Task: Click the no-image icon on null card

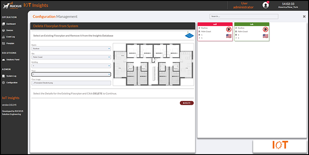Action: pyautogui.click(x=229, y=30)
